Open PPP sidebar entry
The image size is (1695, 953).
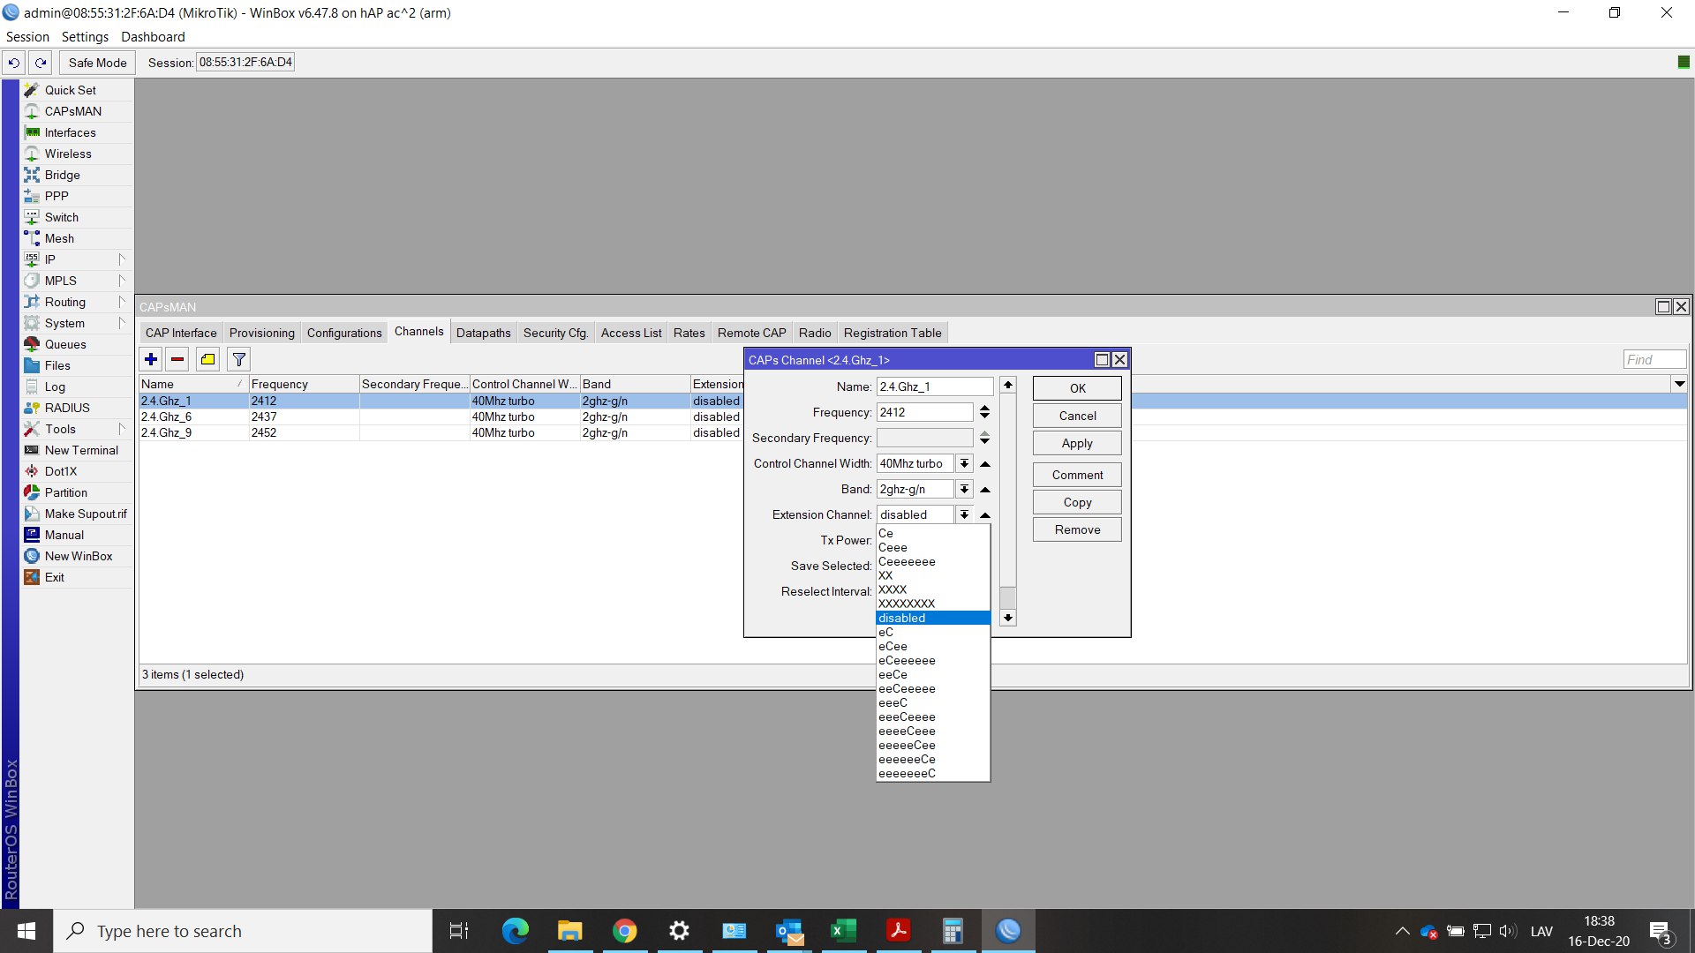click(56, 196)
